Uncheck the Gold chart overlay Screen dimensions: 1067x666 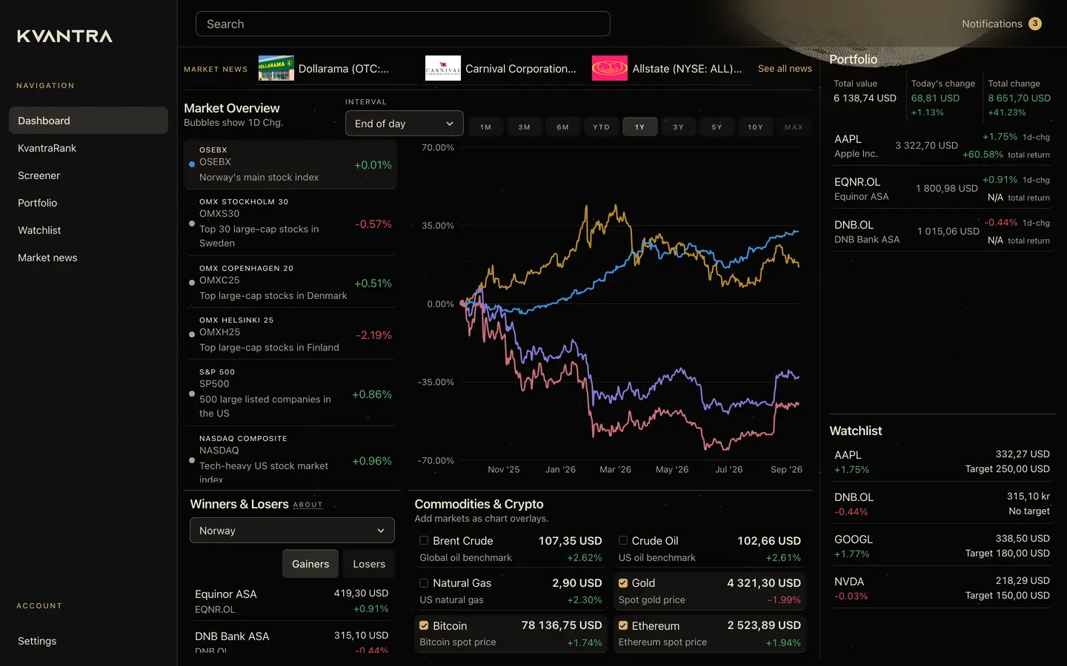623,583
